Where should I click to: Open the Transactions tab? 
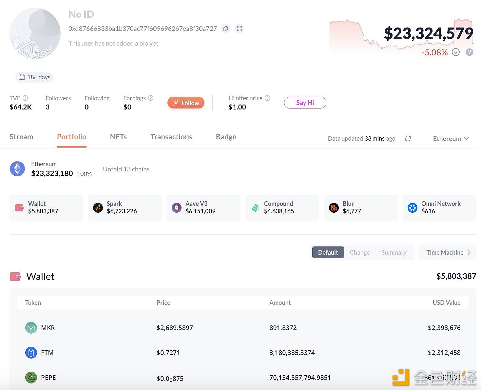click(171, 137)
